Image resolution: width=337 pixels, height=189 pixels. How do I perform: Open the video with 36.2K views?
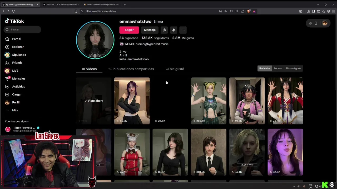tap(132, 101)
